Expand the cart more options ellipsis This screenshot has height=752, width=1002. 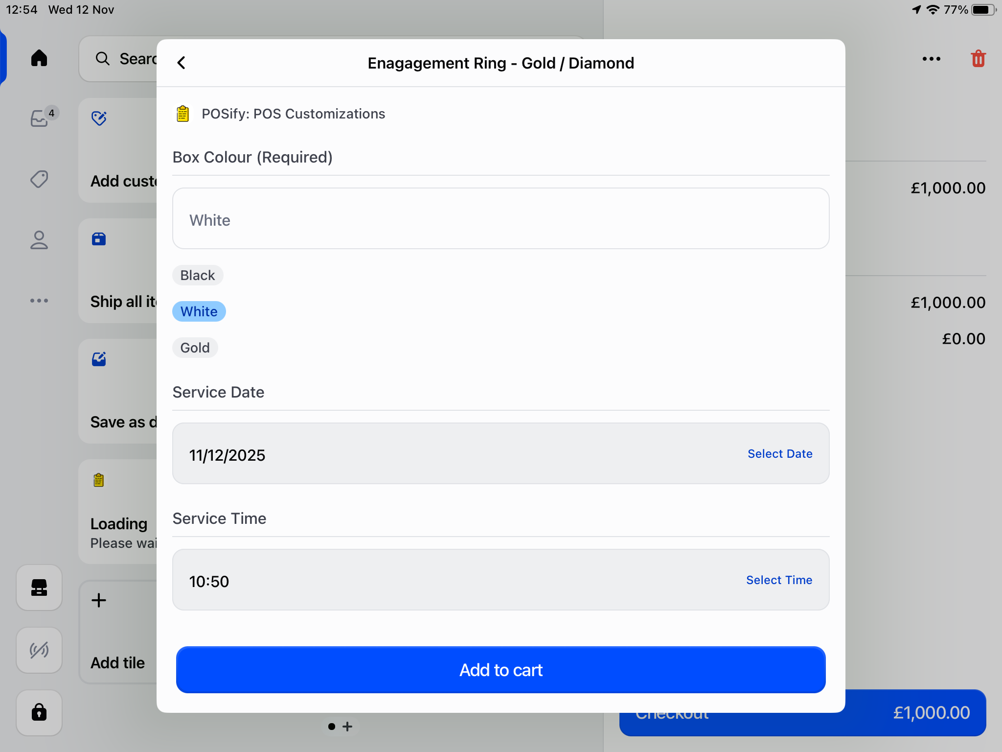pos(931,59)
